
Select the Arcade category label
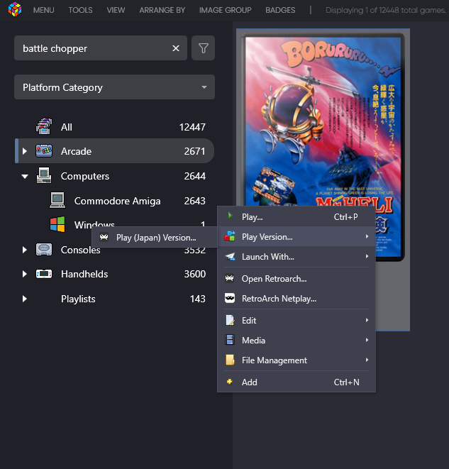coord(76,151)
